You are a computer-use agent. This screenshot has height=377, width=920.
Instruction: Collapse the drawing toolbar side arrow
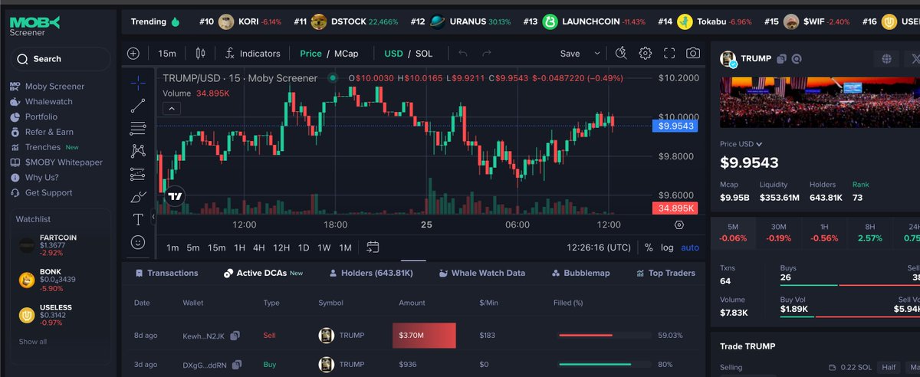pos(153,218)
